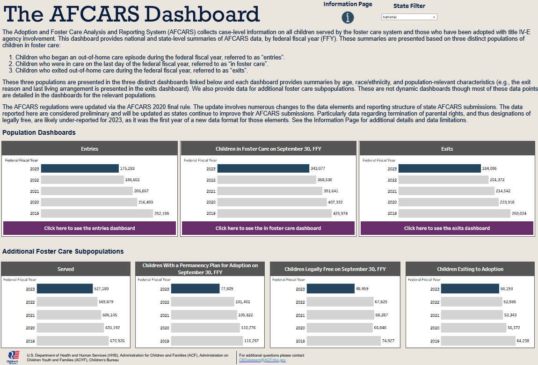Viewport: 538px width, 365px height.
Task: Open the Information Page icon
Action: 348,18
